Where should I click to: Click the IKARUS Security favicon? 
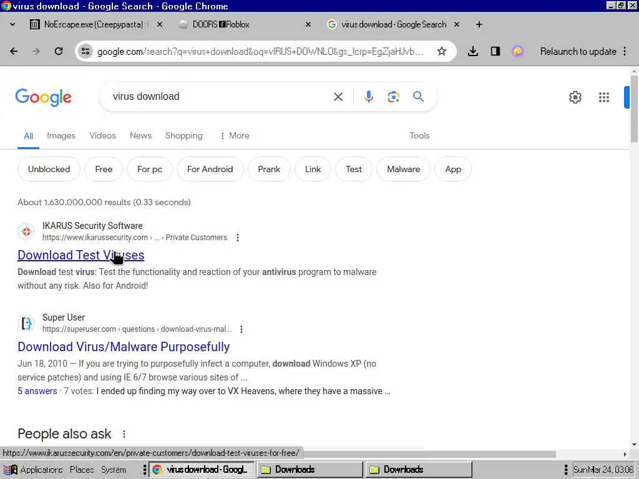[26, 232]
